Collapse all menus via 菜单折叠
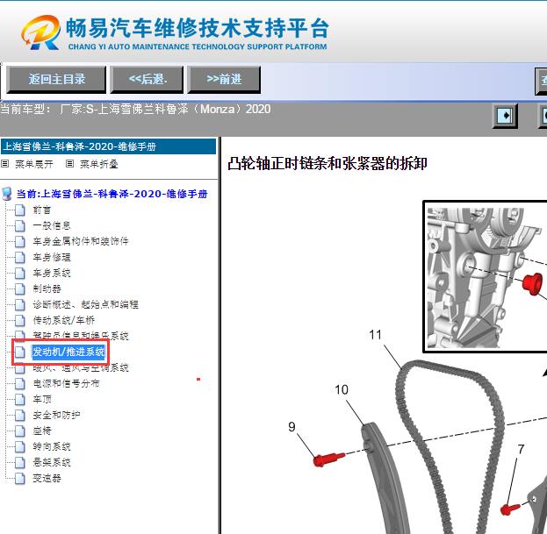 (x=99, y=164)
